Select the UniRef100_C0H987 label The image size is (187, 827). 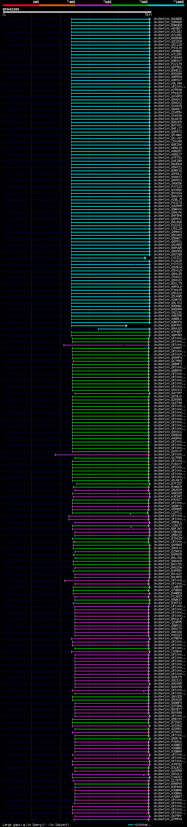click(168, 348)
